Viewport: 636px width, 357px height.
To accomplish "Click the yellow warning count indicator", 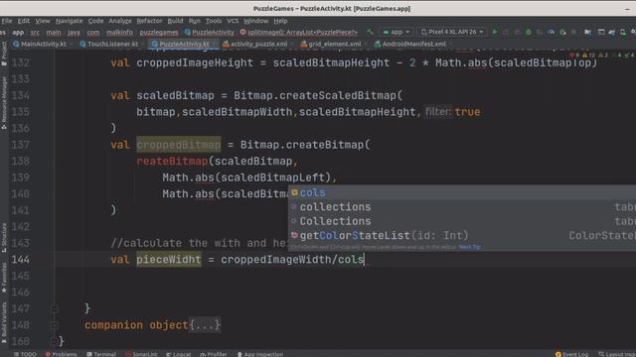I will 588,56.
